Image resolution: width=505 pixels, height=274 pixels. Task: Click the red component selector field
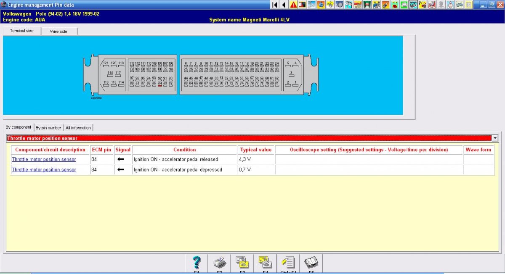[248, 138]
